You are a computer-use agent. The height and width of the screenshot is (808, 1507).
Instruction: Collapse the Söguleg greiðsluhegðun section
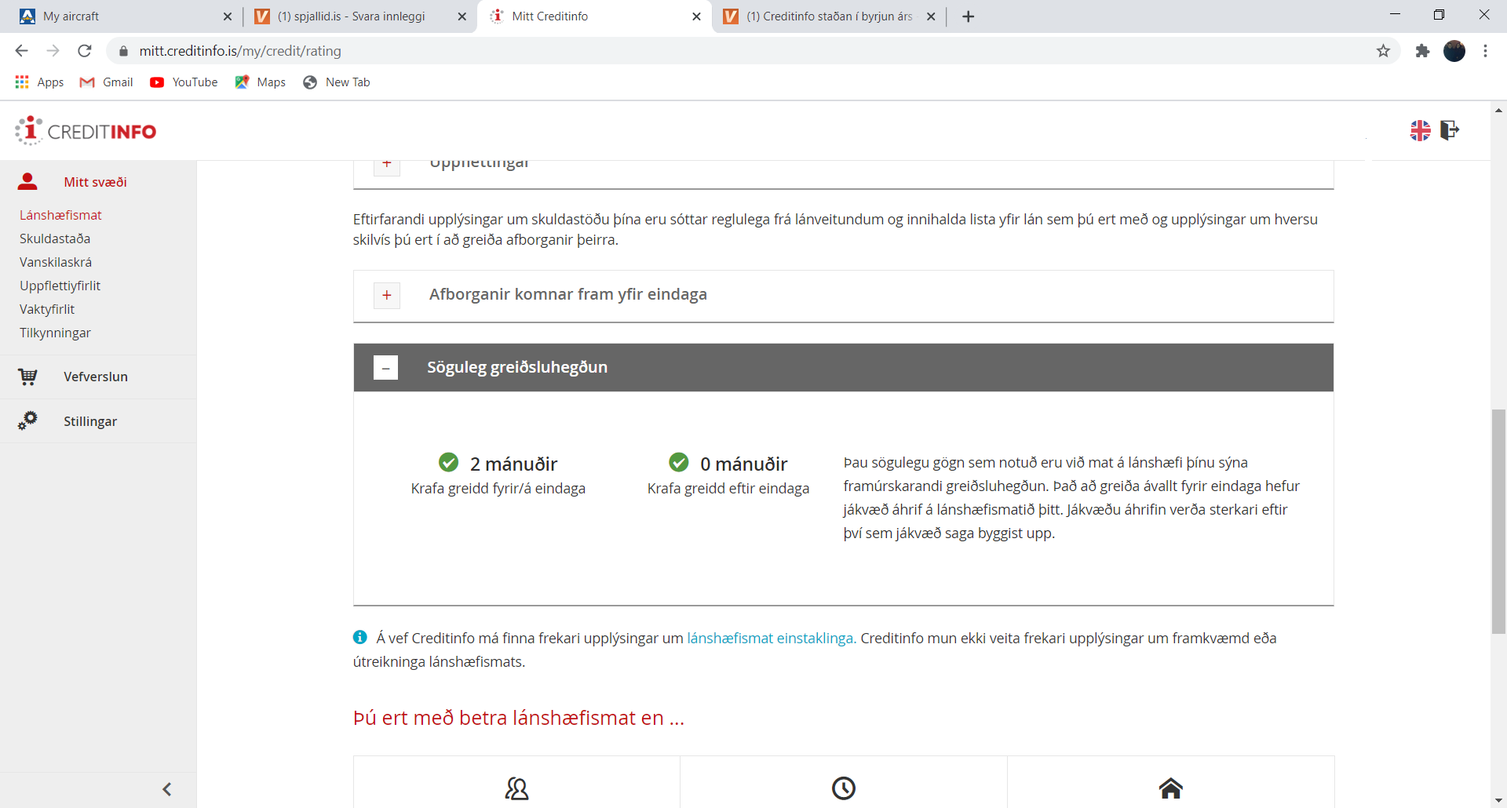(x=385, y=367)
